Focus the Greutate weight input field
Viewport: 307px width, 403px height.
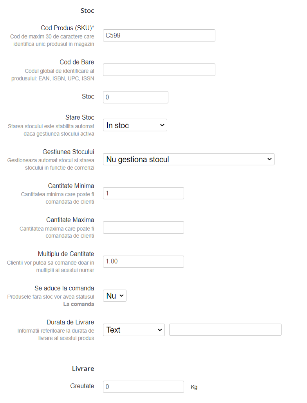tap(143, 387)
